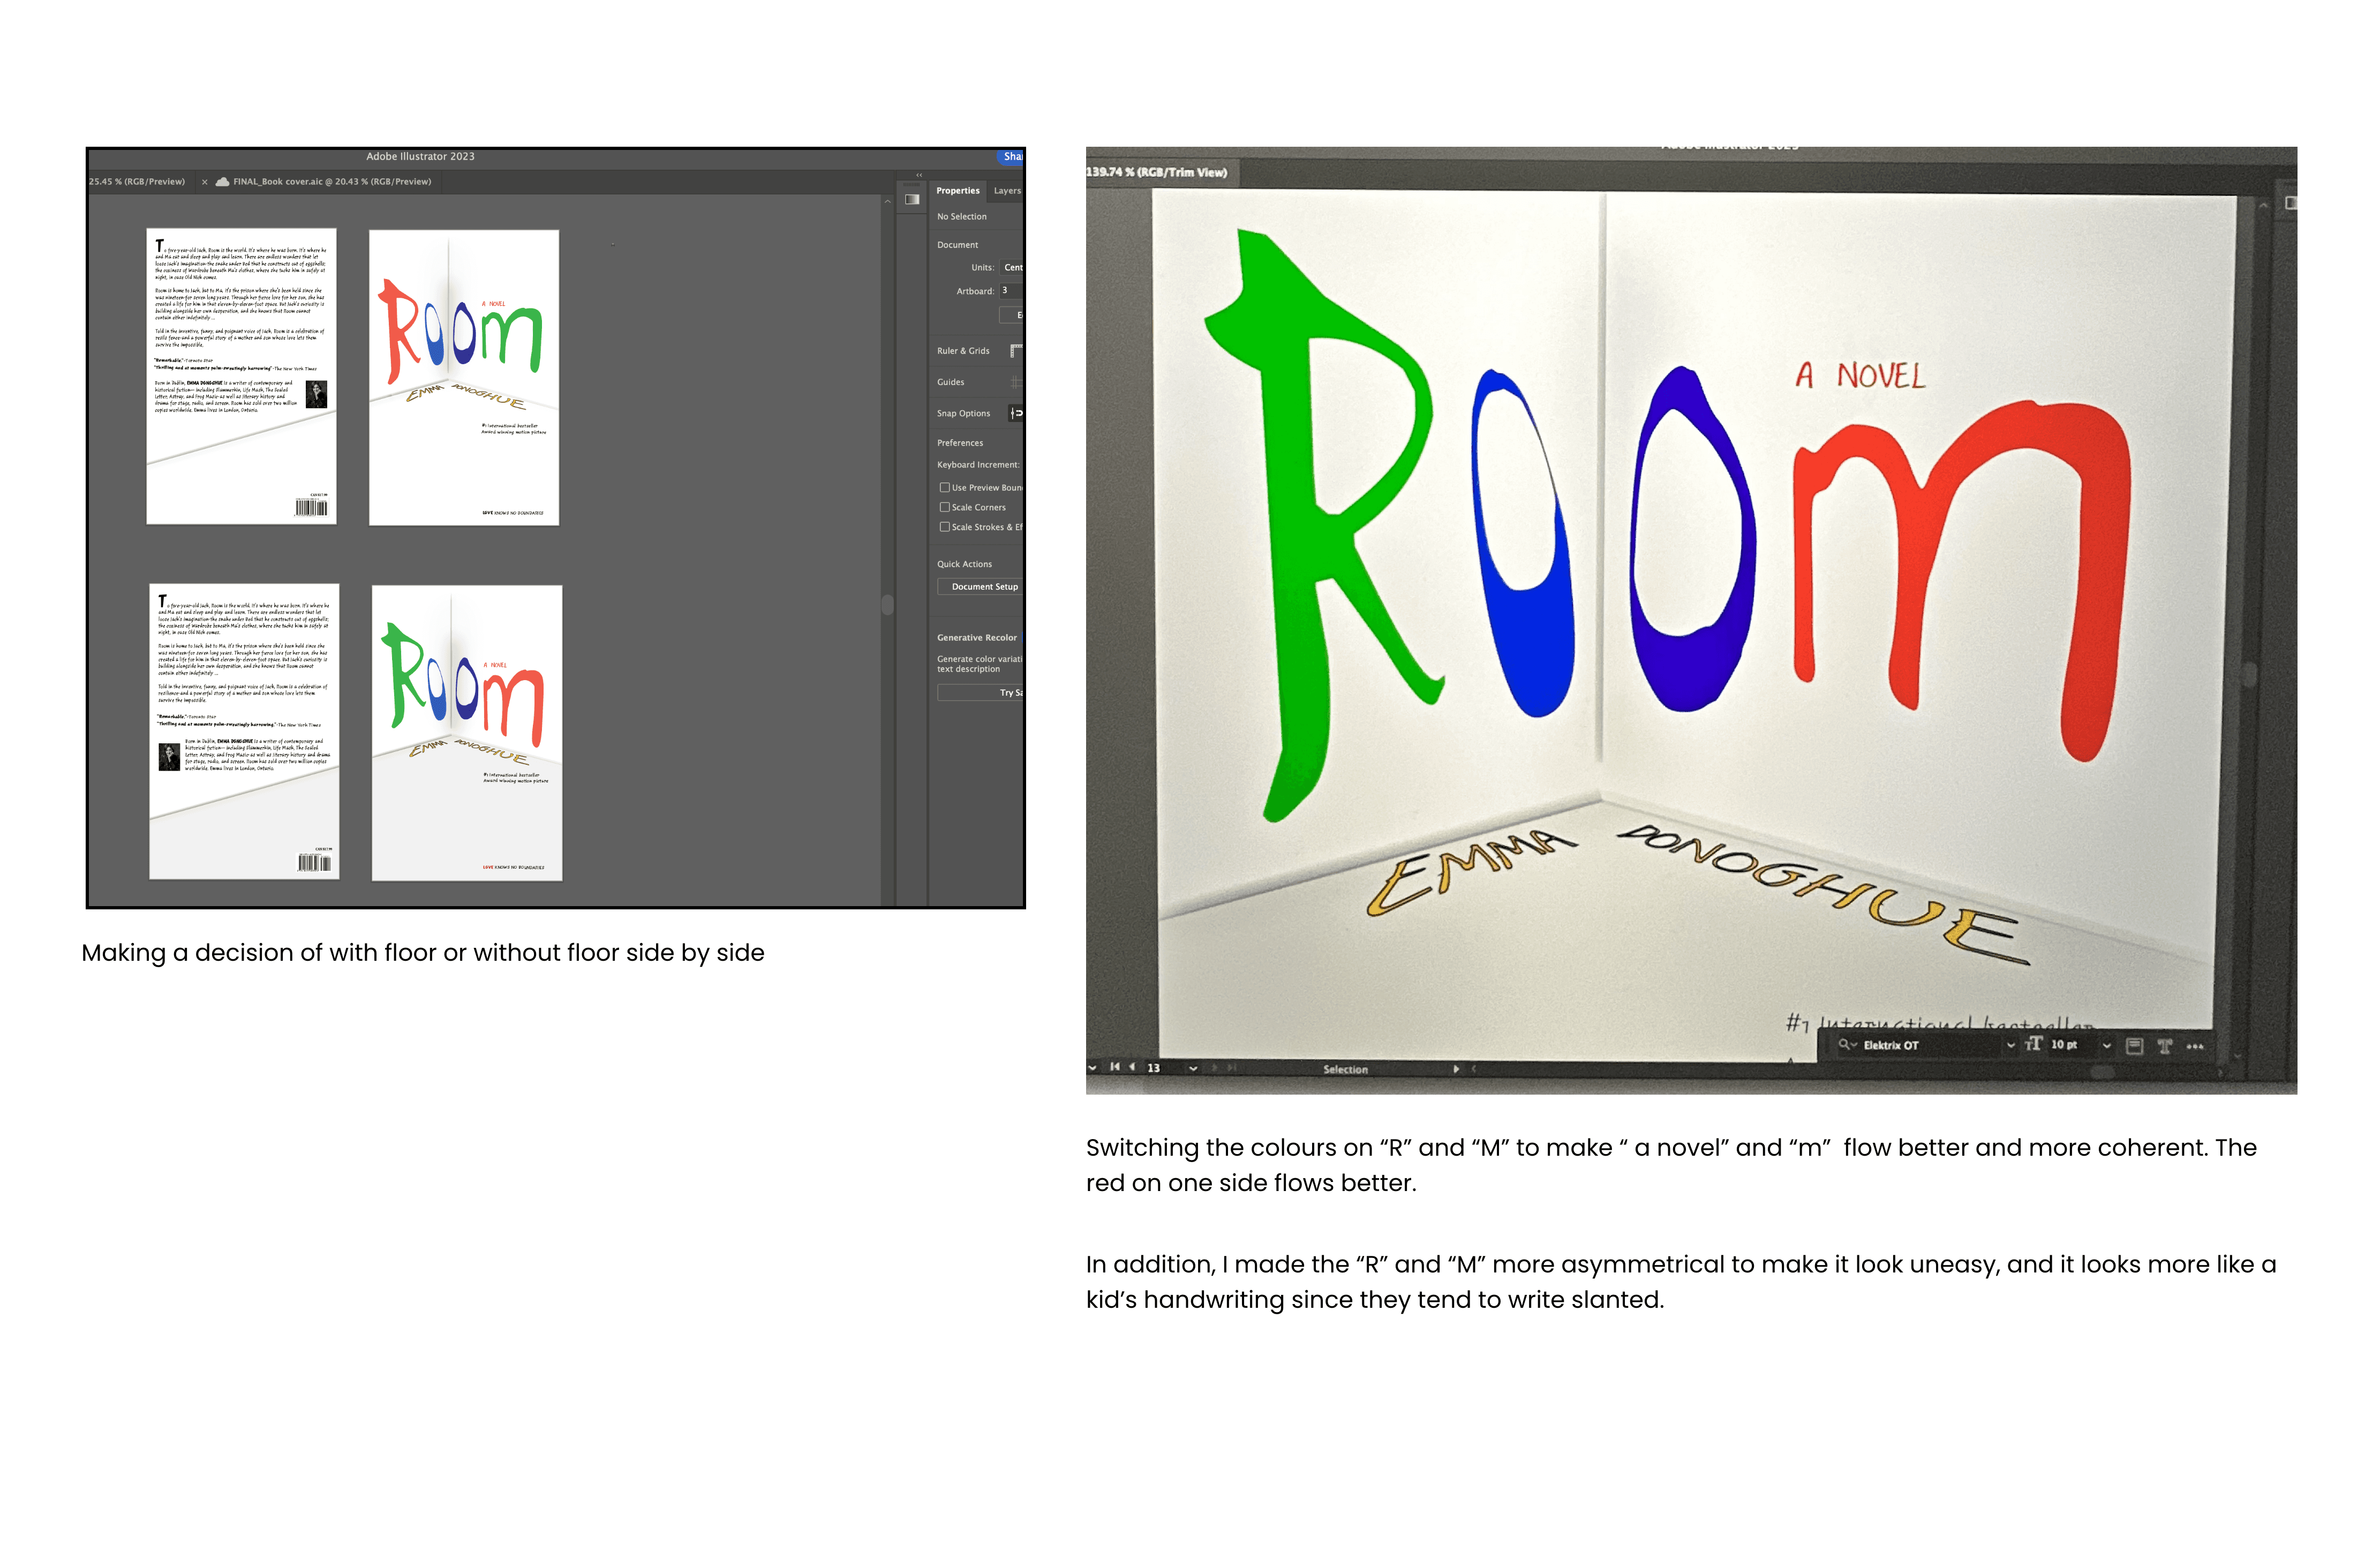
Task: Click the font search magnifier icon beside Elektrix OT
Action: 1846,1045
